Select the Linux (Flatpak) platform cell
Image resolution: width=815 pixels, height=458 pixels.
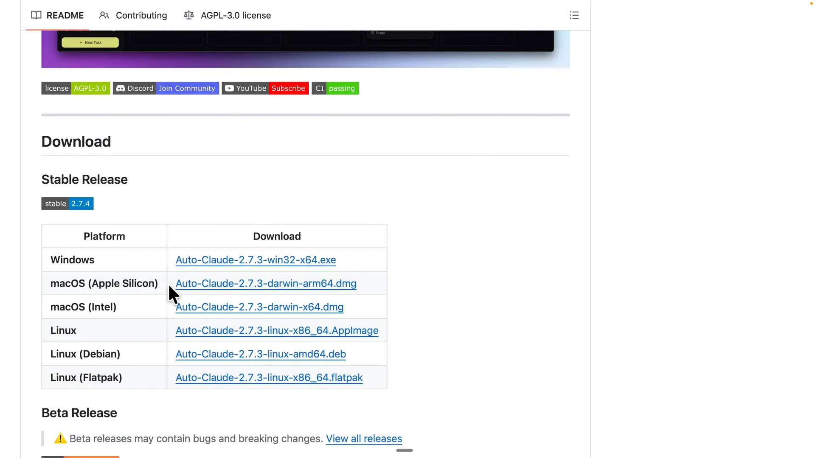coord(104,377)
